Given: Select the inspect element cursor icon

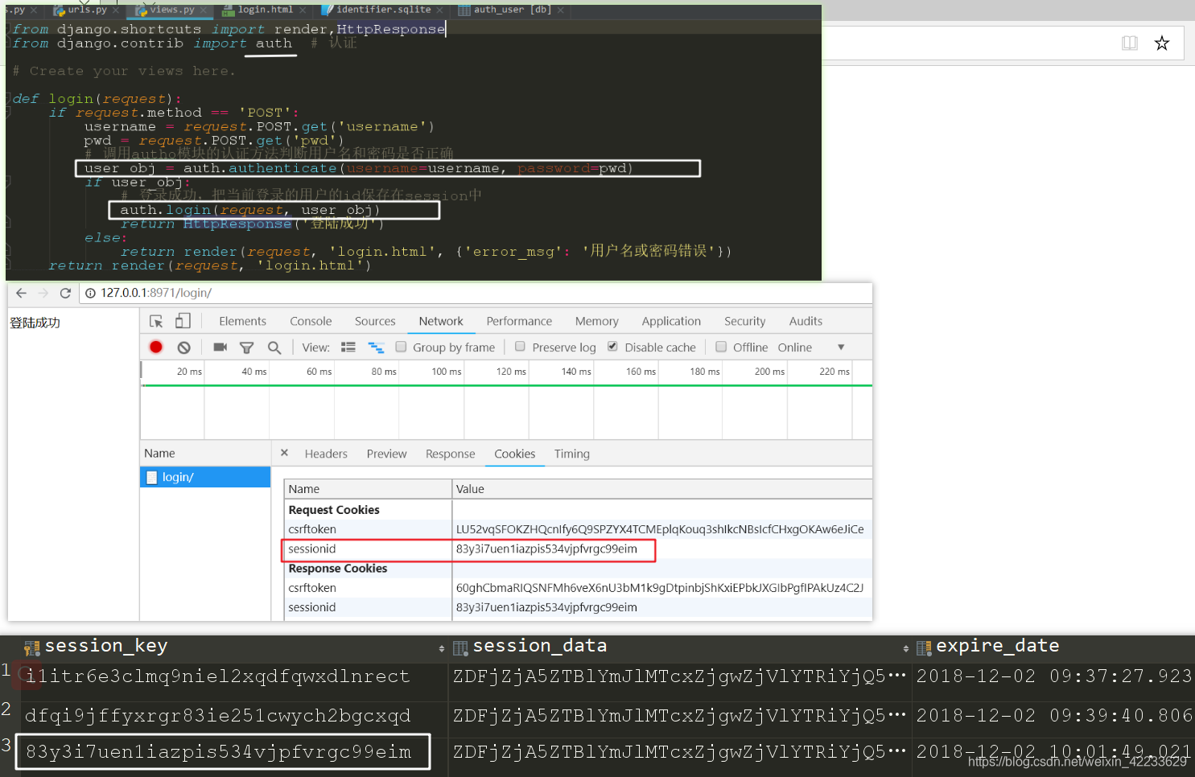Looking at the screenshot, I should [156, 321].
